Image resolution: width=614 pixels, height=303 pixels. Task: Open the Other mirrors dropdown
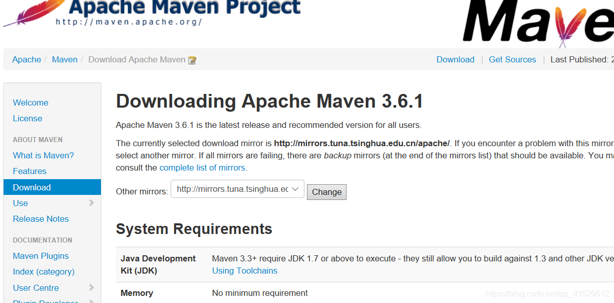pyautogui.click(x=237, y=189)
